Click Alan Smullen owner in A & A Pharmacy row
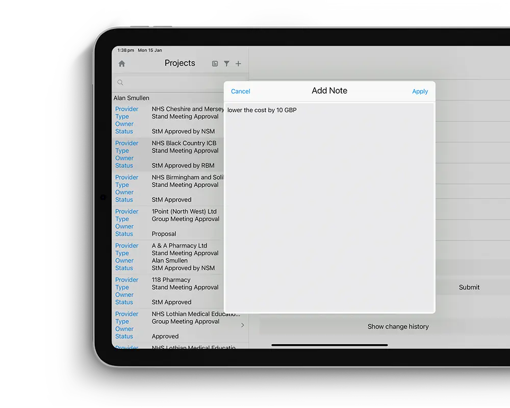510x408 pixels. click(x=170, y=261)
